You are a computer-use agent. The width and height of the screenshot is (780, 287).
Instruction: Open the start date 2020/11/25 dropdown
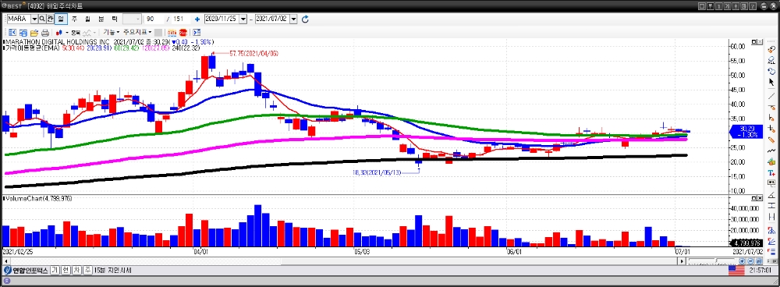243,19
